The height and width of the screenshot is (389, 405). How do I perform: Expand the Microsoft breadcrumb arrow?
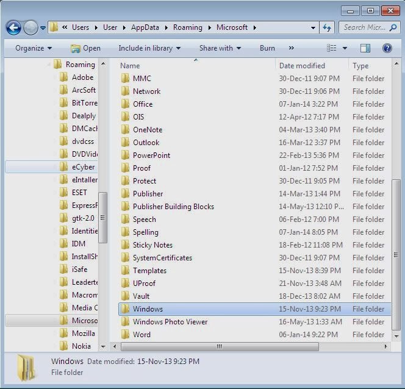pos(255,27)
